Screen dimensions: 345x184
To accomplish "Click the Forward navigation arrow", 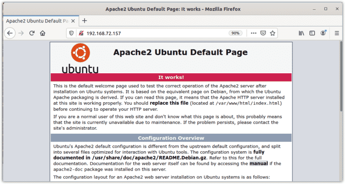I will point(21,33).
